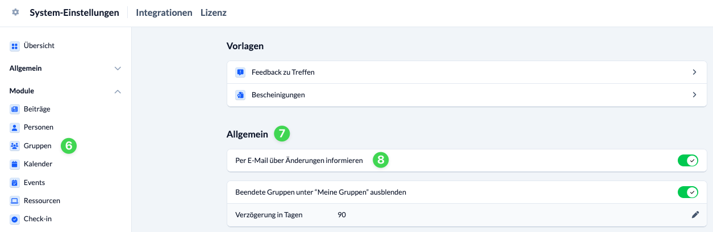The width and height of the screenshot is (713, 232).
Task: Switch to the Integrationen tab
Action: [x=164, y=12]
